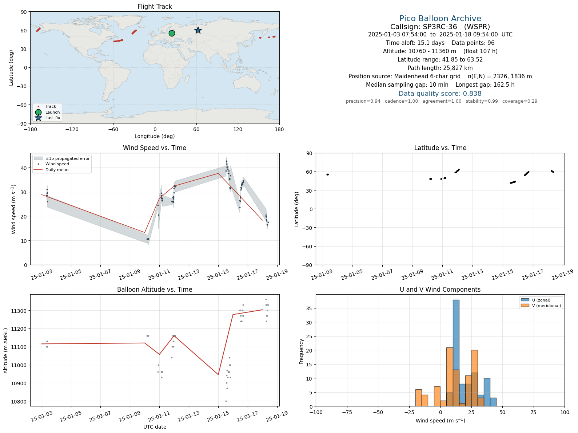Viewport: 578px width, 433px height.
Task: Click the Altitude (m AMSL) axis label
Action: [6, 350]
